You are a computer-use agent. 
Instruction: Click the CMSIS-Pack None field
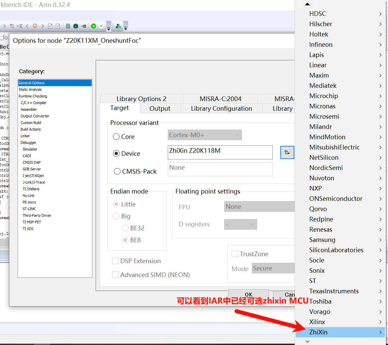point(220,169)
